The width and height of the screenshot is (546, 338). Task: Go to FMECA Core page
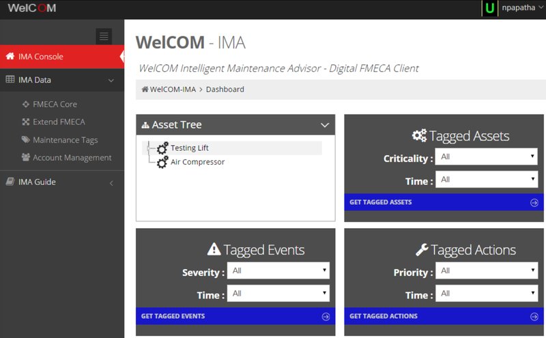pos(55,104)
